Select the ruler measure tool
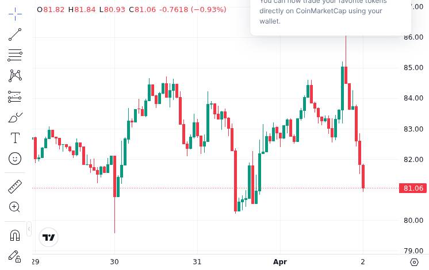This screenshot has height=270, width=429. tap(15, 186)
